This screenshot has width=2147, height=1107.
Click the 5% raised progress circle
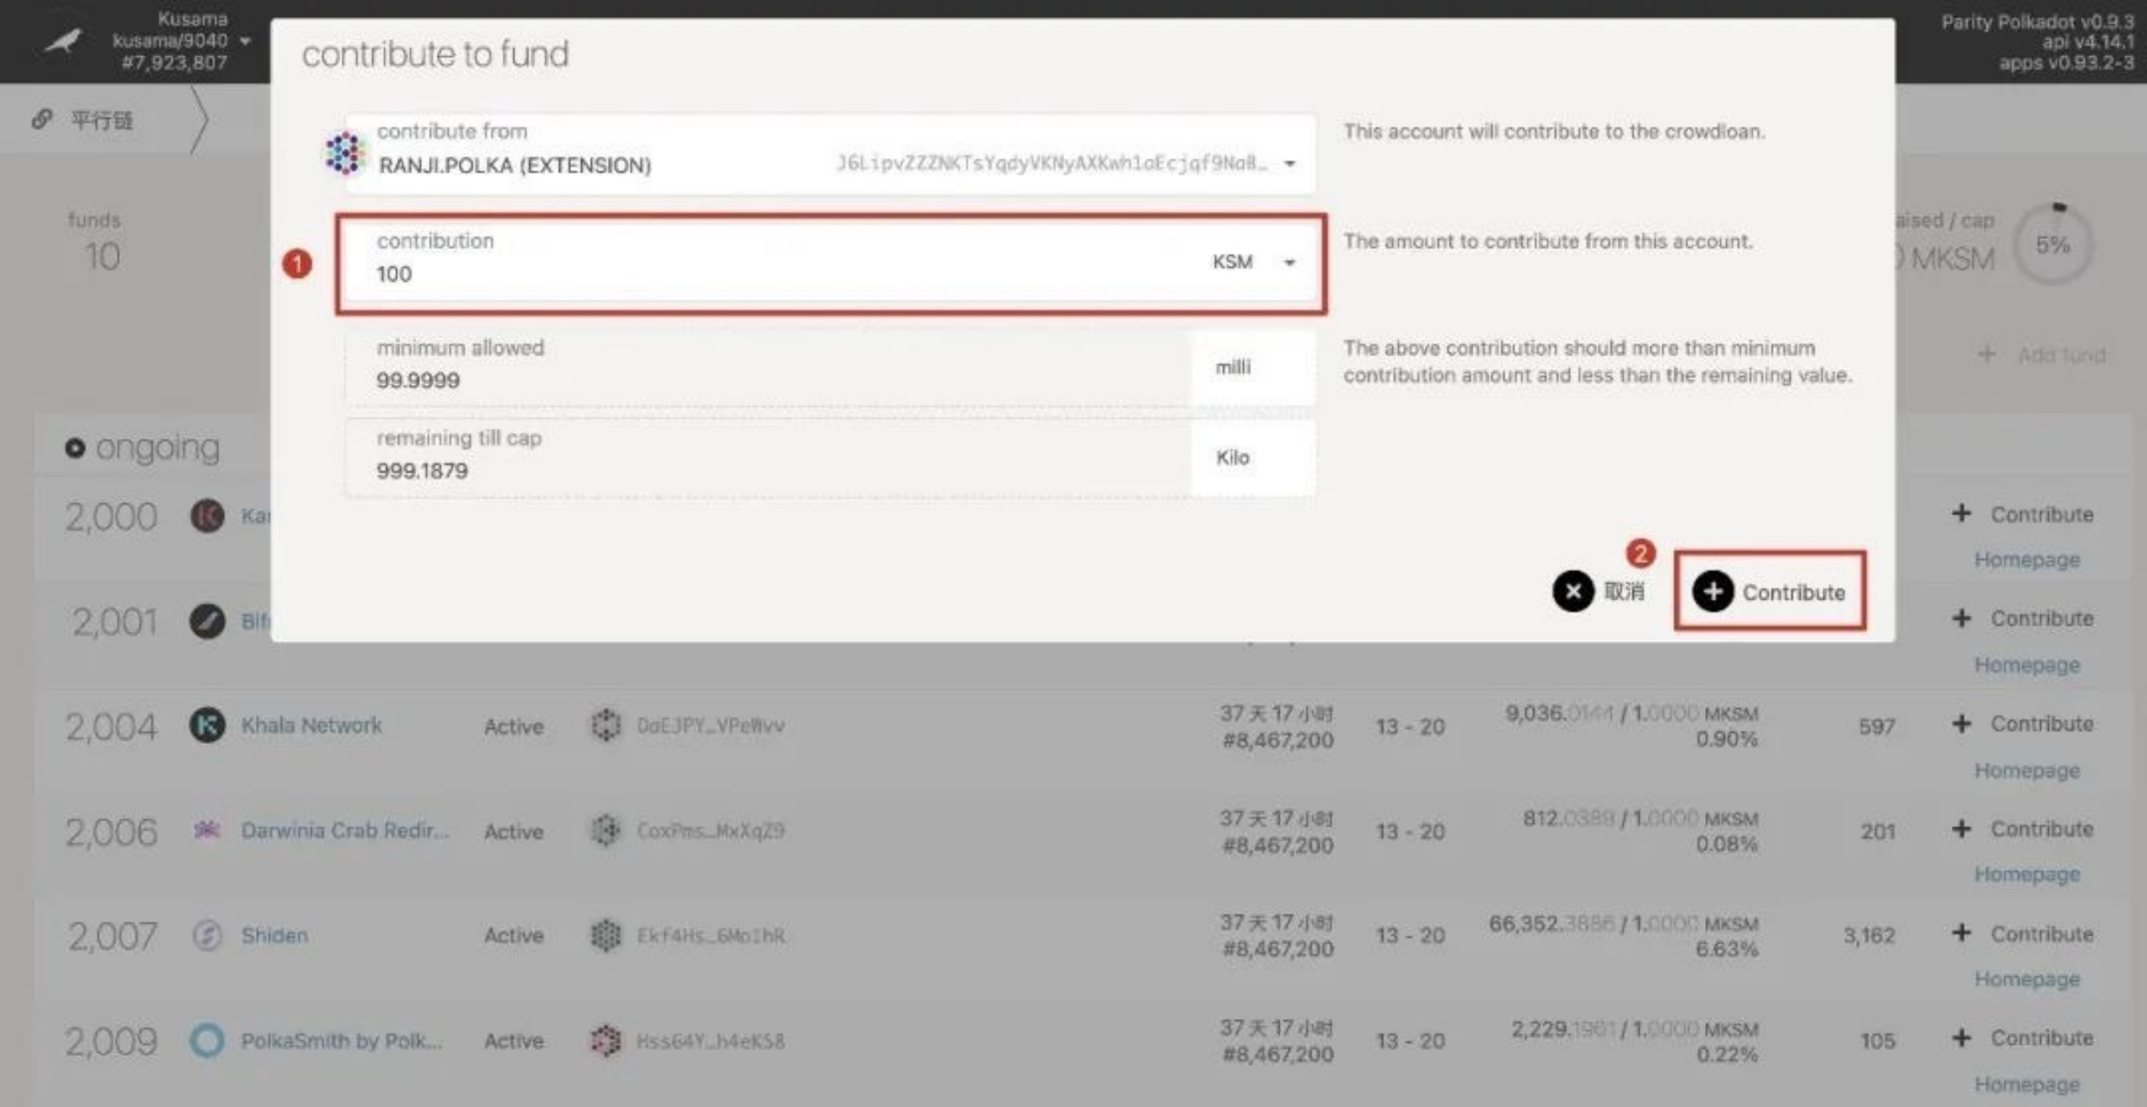[2053, 243]
